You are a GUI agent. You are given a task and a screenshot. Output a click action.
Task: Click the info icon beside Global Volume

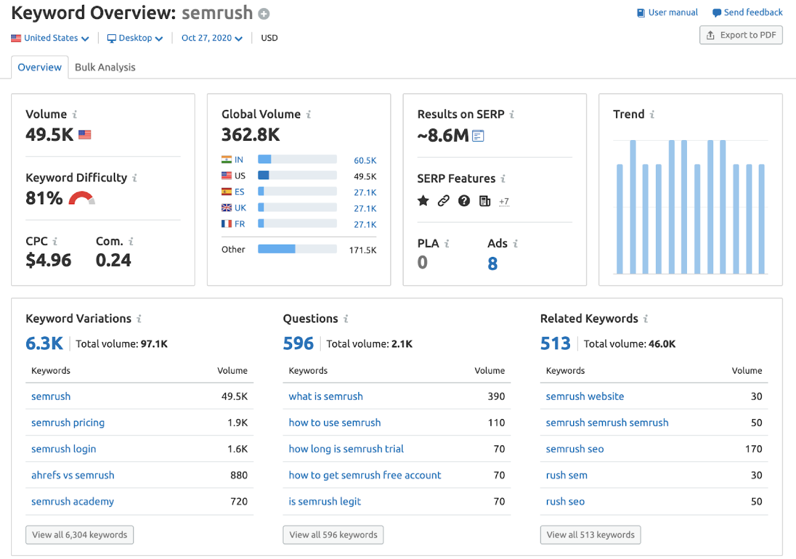pos(309,114)
